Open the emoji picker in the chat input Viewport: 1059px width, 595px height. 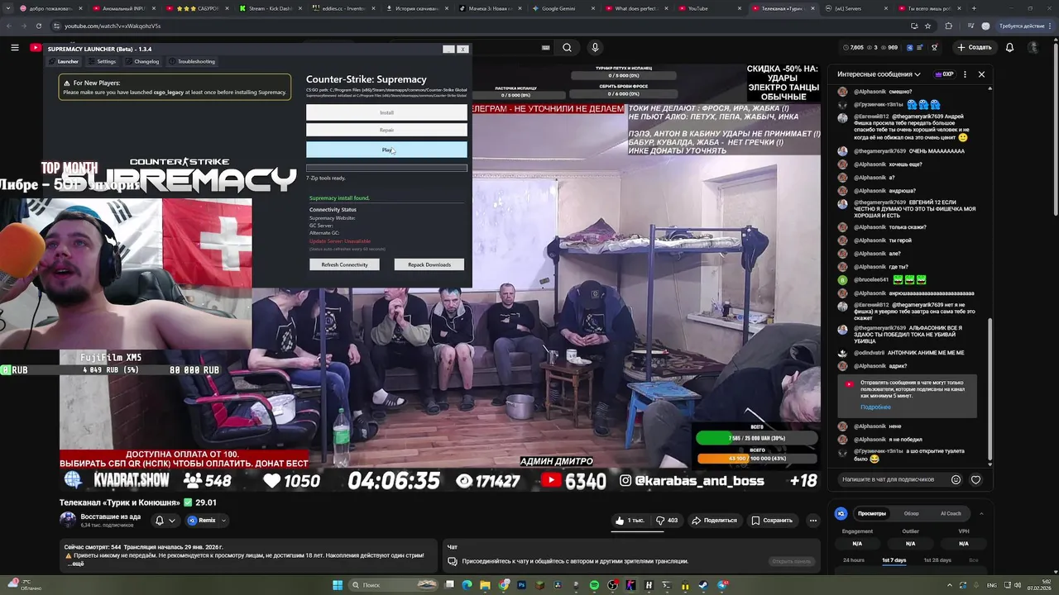point(956,479)
